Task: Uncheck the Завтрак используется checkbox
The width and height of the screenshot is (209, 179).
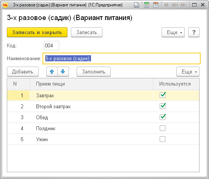Action: click(x=162, y=95)
